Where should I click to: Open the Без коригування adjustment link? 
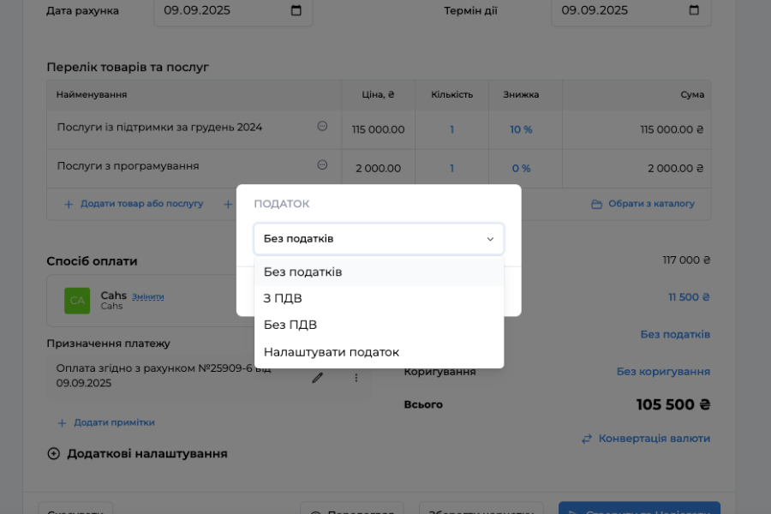[x=662, y=371]
